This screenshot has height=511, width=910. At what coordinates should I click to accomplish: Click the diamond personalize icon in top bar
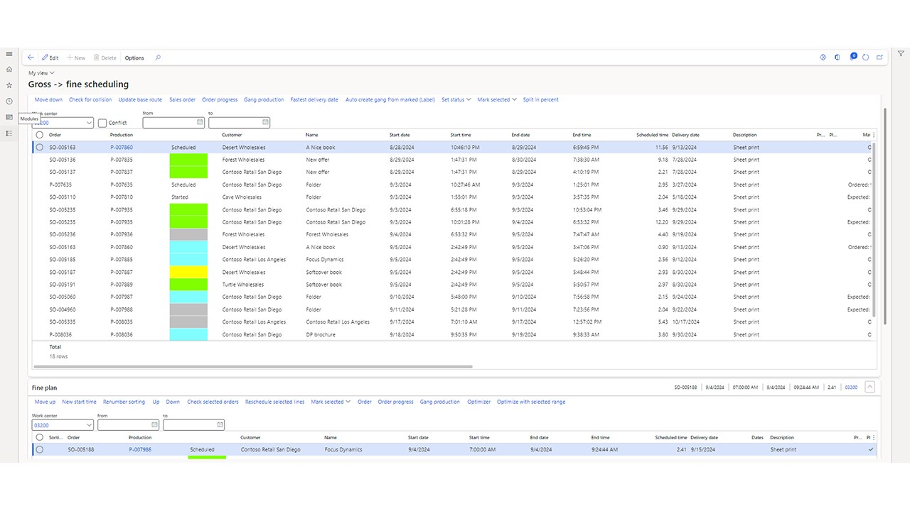point(823,57)
